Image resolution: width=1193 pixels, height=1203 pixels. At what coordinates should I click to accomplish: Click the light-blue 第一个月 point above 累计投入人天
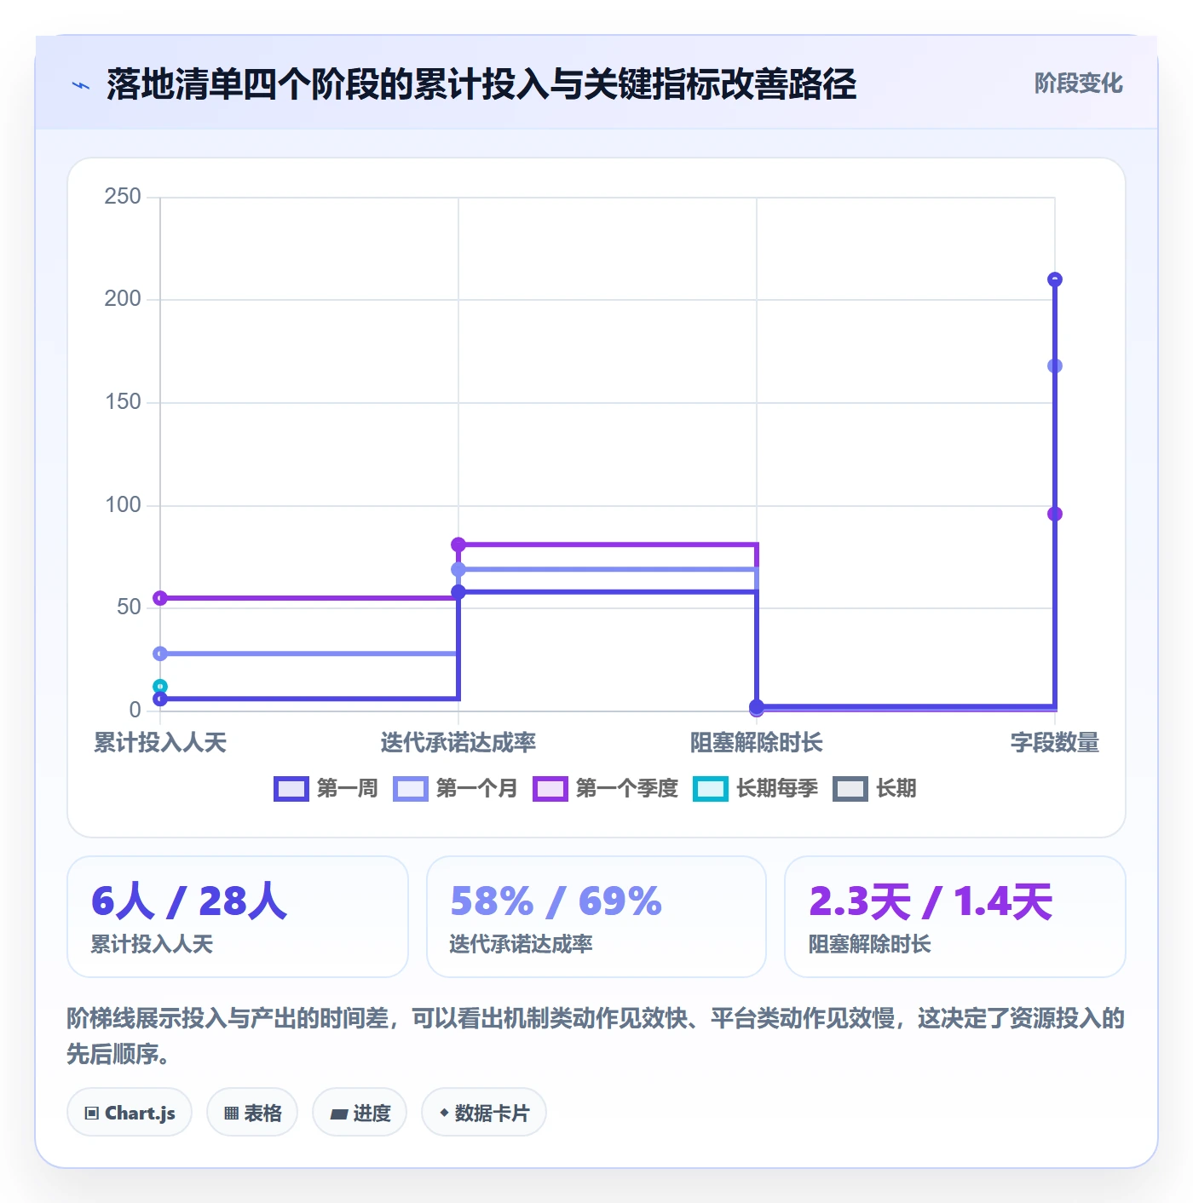point(160,653)
